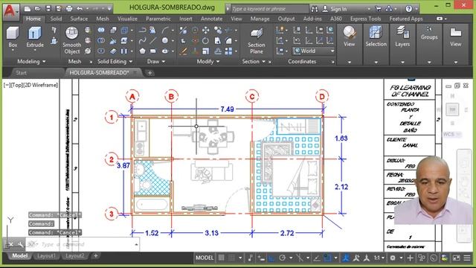Open the quick access toolbar customize dropdown
Image resolution: width=476 pixels, height=268 pixels.
tap(109, 9)
